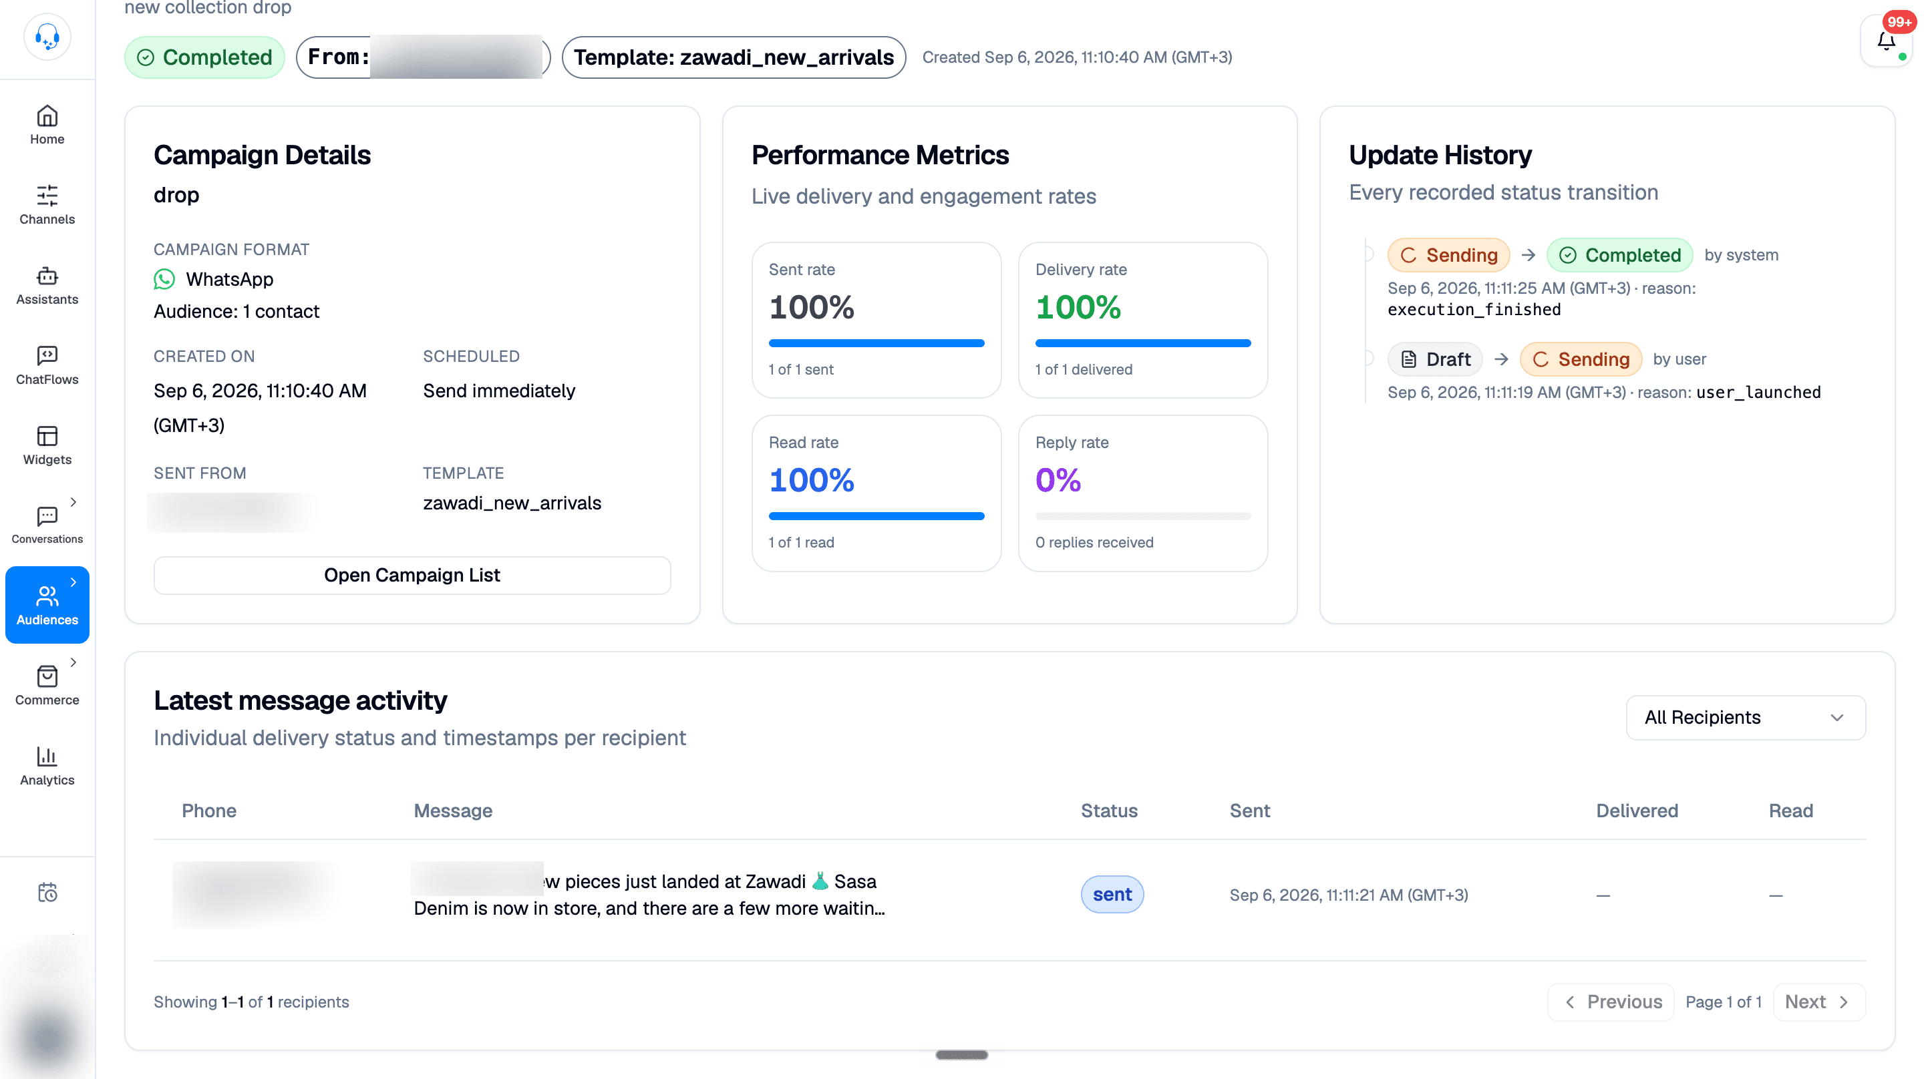Expand the Commerce submenu chevron
1924x1079 pixels.
coord(73,662)
